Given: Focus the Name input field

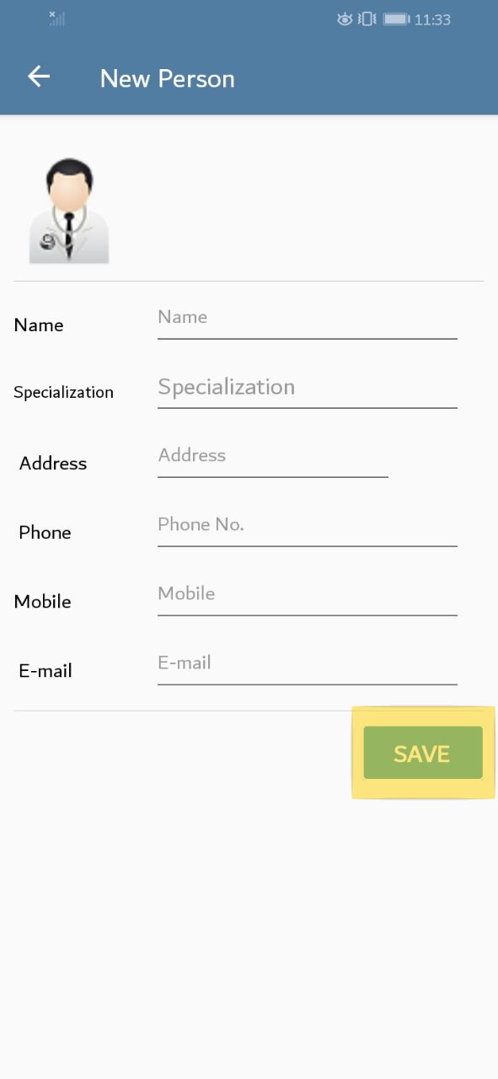Looking at the screenshot, I should click(308, 319).
